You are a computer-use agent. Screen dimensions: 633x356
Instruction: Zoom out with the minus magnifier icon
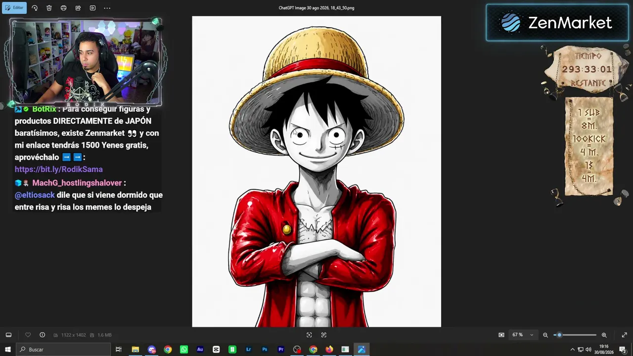click(x=545, y=335)
